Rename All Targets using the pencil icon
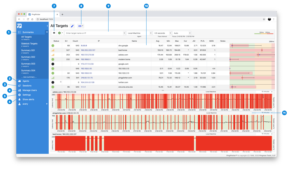The image size is (293, 173). pos(72,26)
